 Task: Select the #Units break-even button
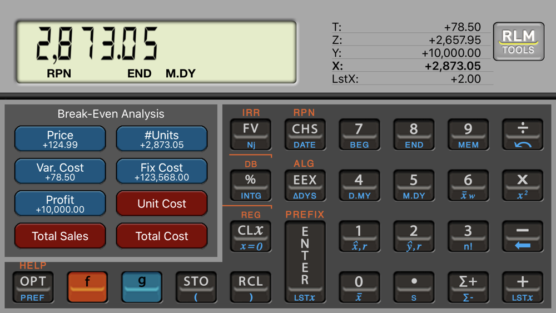pyautogui.click(x=162, y=138)
